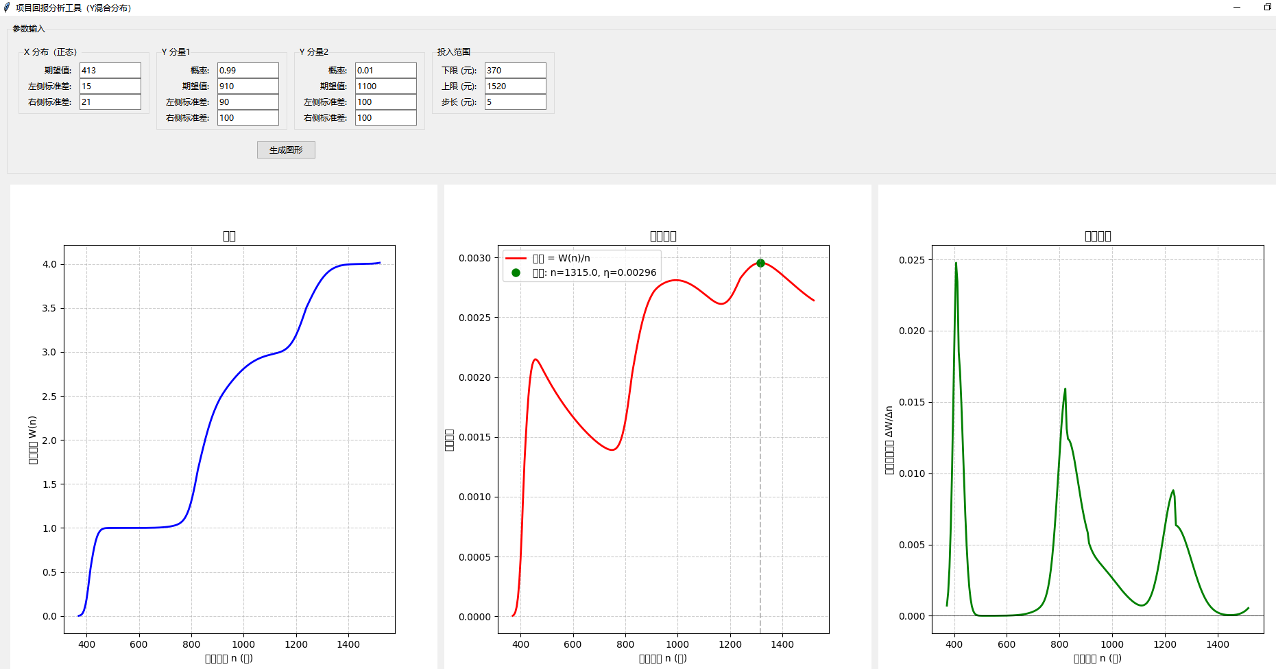Restore down the application window
This screenshot has height=669, width=1276.
click(x=1267, y=8)
